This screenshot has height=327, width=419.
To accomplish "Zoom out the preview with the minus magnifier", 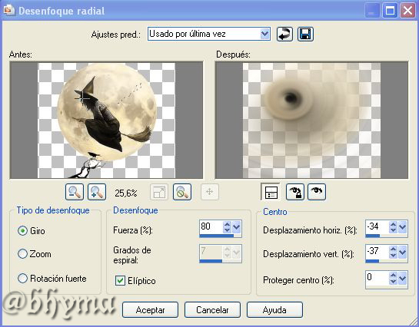I will (75, 192).
